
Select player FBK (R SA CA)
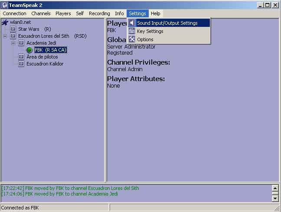click(x=51, y=50)
